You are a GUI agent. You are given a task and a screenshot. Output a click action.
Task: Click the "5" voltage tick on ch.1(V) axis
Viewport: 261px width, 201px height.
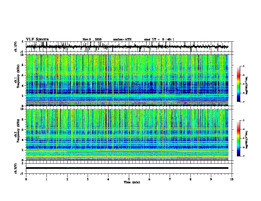[x=23, y=42]
